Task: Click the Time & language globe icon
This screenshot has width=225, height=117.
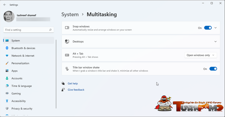Action: [7, 86]
